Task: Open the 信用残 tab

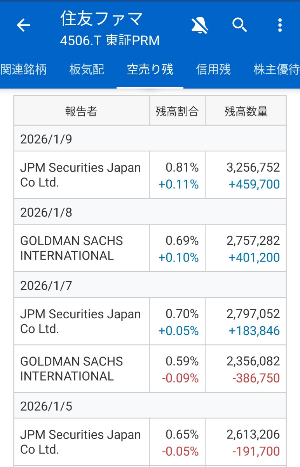Action: (213, 70)
